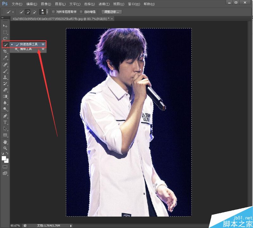Choose 快速选择工具 from the flyout
This screenshot has height=228, width=253.
(28, 44)
